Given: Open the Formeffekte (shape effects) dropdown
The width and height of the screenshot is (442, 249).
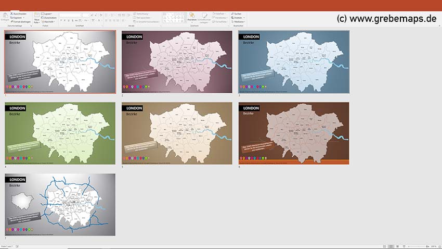Looking at the screenshot, I should point(220,21).
